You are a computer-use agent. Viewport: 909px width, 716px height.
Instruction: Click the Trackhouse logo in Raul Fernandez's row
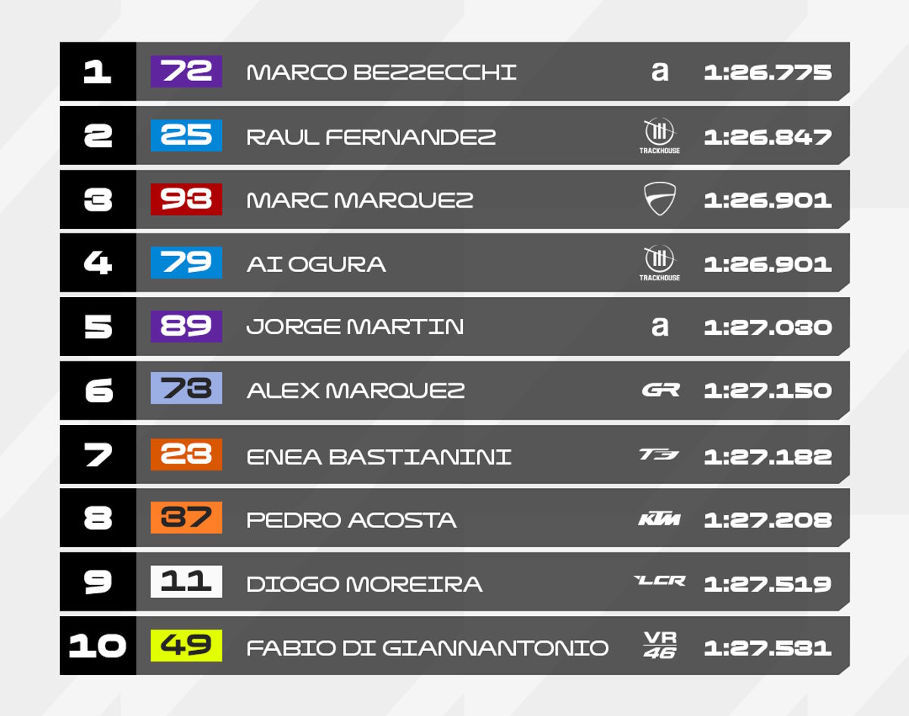tap(659, 136)
